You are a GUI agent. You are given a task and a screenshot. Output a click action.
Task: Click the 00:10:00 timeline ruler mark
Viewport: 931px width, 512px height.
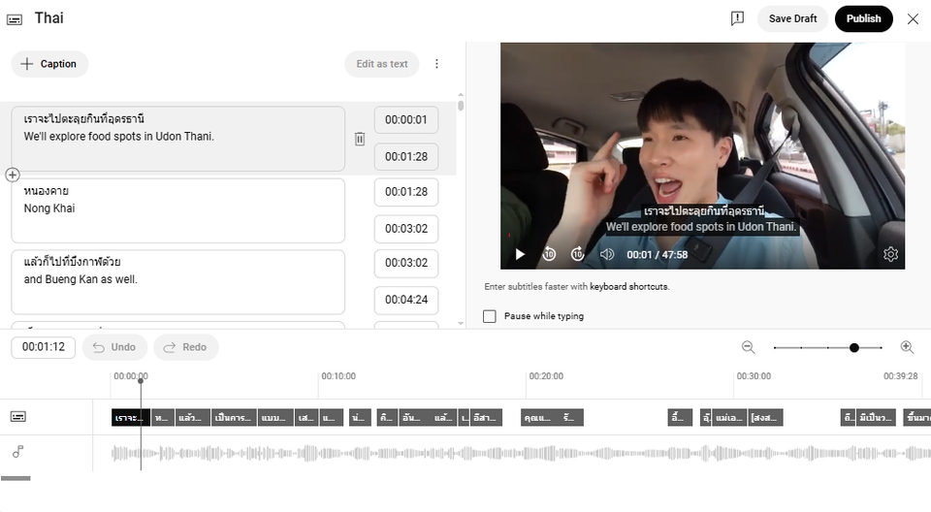[338, 376]
